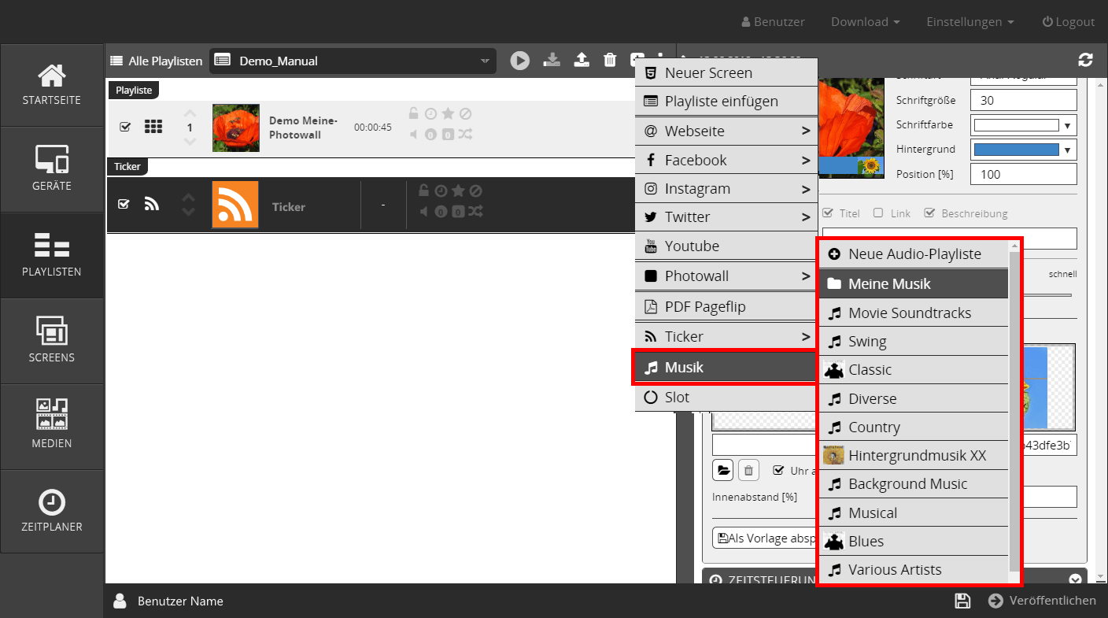This screenshot has height=618, width=1108.
Task: Select Neue Audio-Playliste from the submenu
Action: [914, 254]
